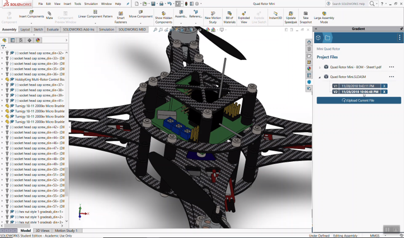Click the Smart Fasteners tool
The height and width of the screenshot is (238, 404).
[x=120, y=17]
